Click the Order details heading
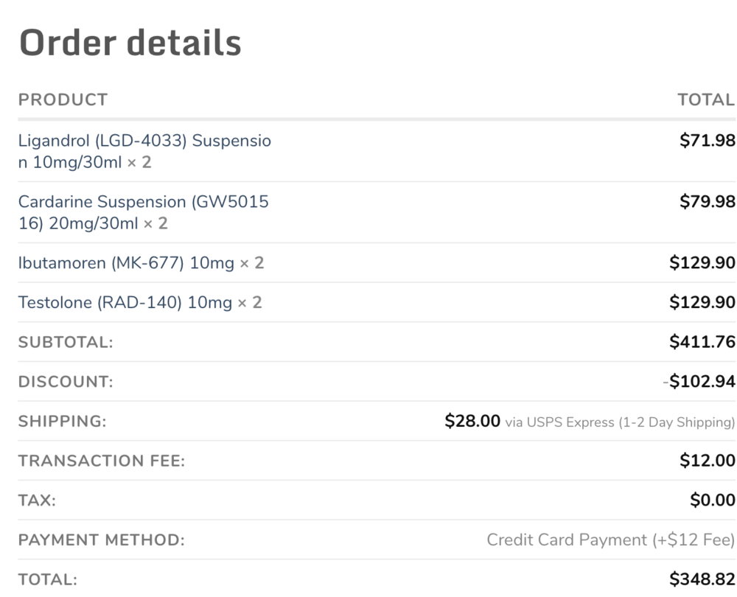 coord(130,43)
